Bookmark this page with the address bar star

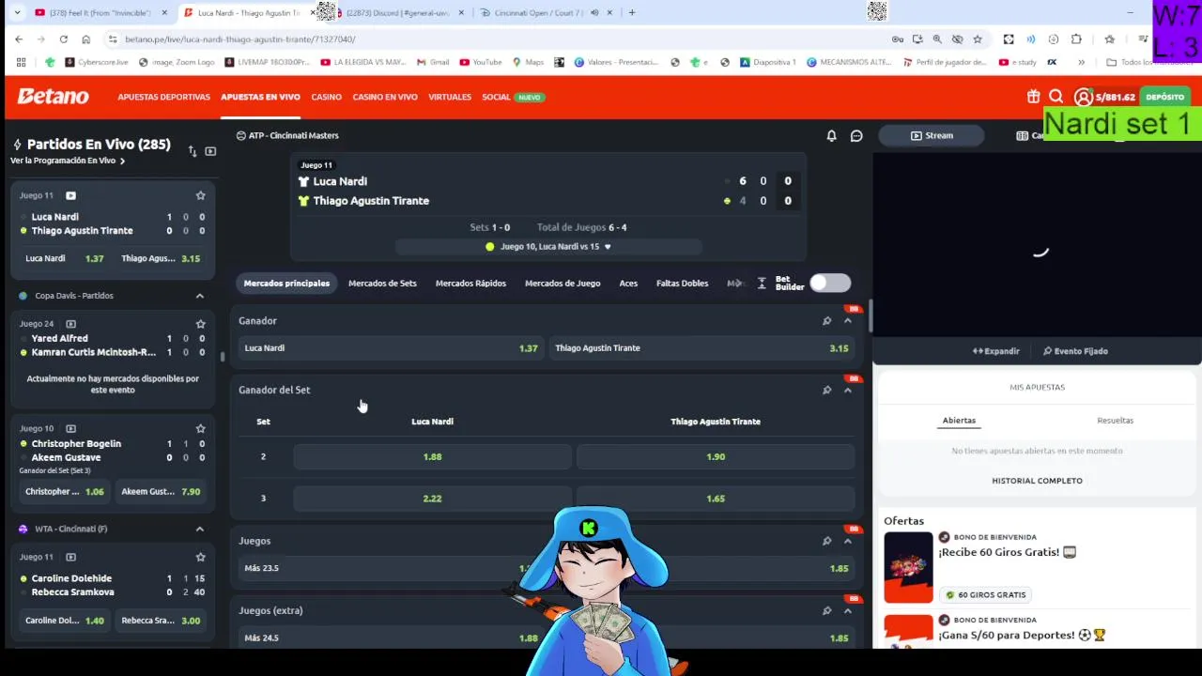(978, 39)
